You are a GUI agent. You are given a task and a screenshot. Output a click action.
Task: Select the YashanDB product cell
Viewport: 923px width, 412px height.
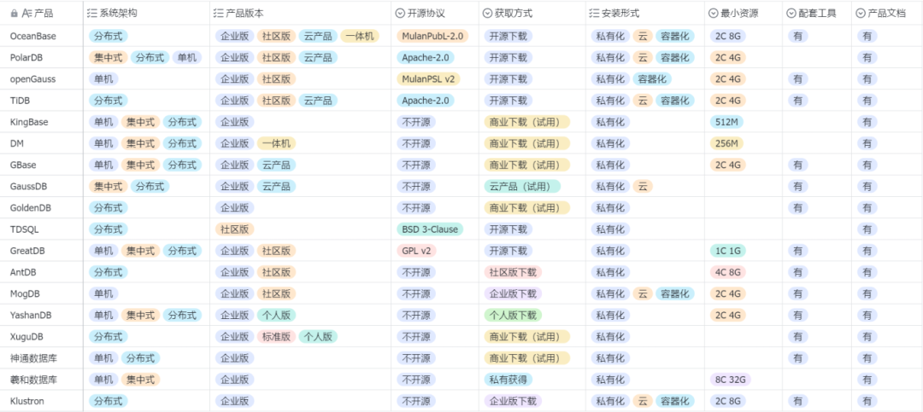(42, 315)
